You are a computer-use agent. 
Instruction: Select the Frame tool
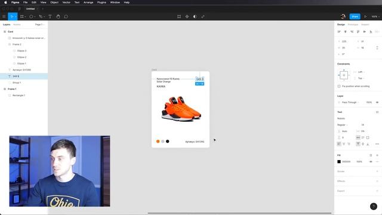click(22, 17)
